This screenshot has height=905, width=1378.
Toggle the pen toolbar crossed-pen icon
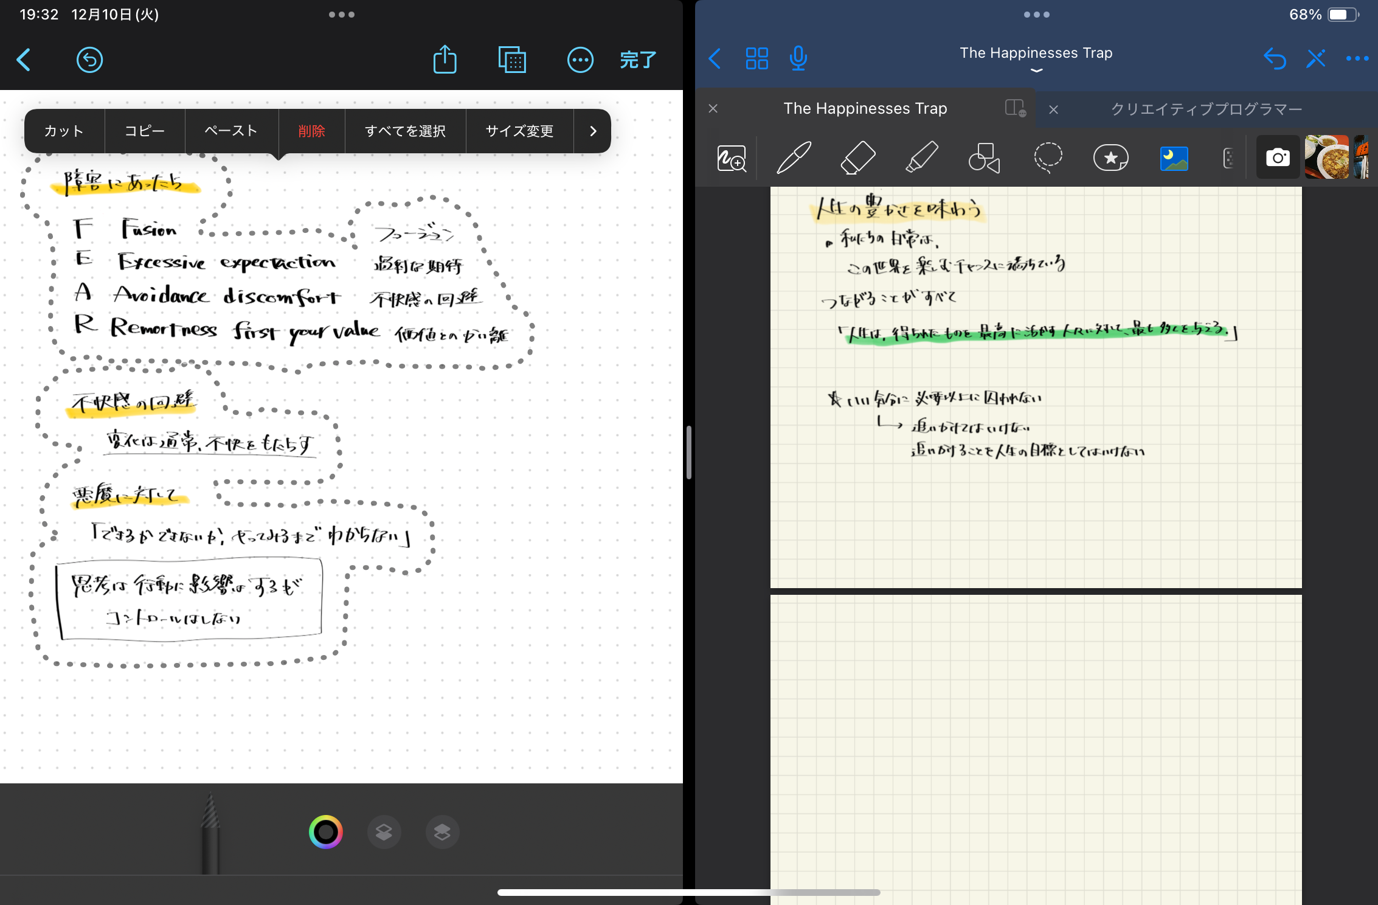[1316, 59]
